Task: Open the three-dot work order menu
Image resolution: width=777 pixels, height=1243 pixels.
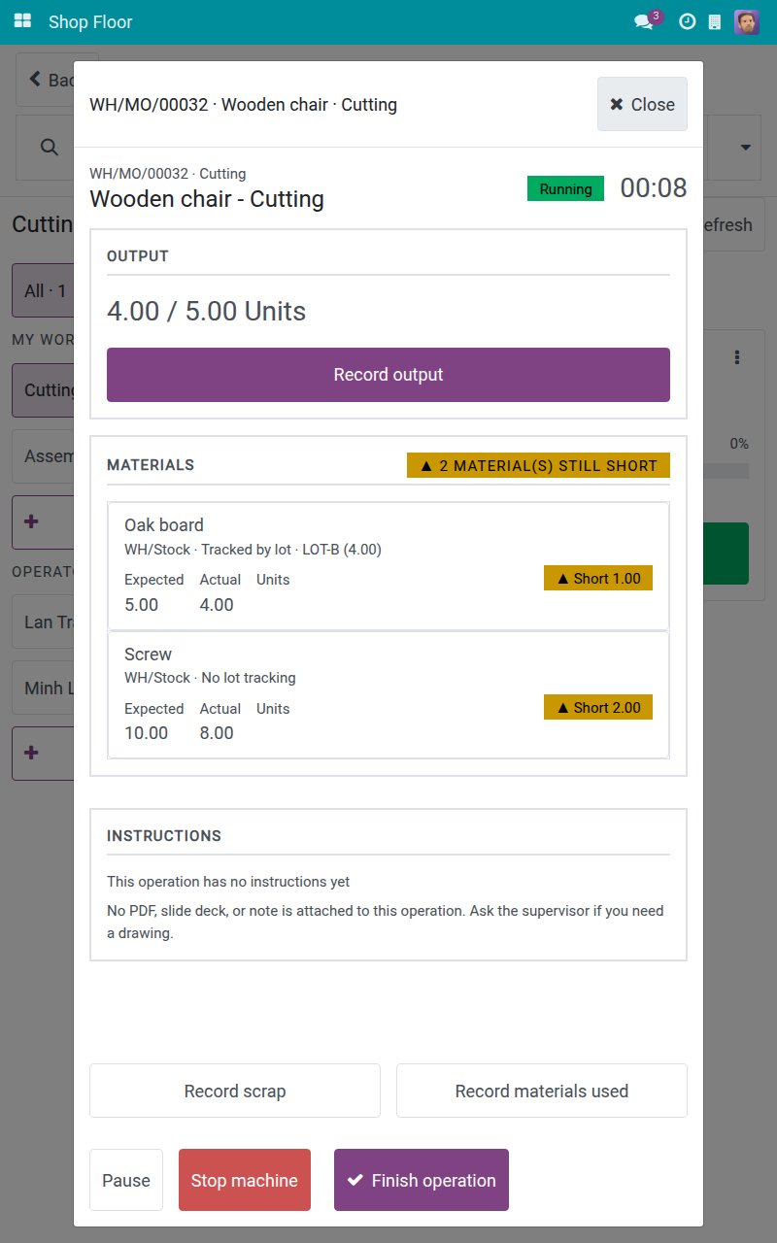Action: 737,357
